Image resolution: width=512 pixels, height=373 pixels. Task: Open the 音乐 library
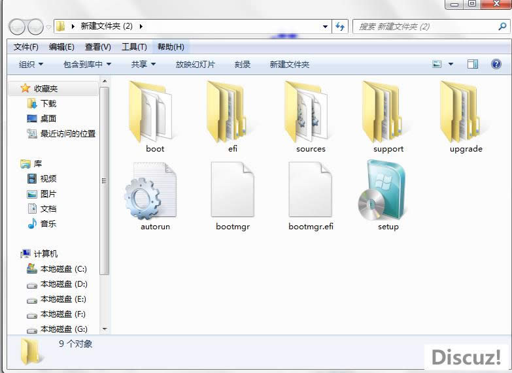[41, 223]
